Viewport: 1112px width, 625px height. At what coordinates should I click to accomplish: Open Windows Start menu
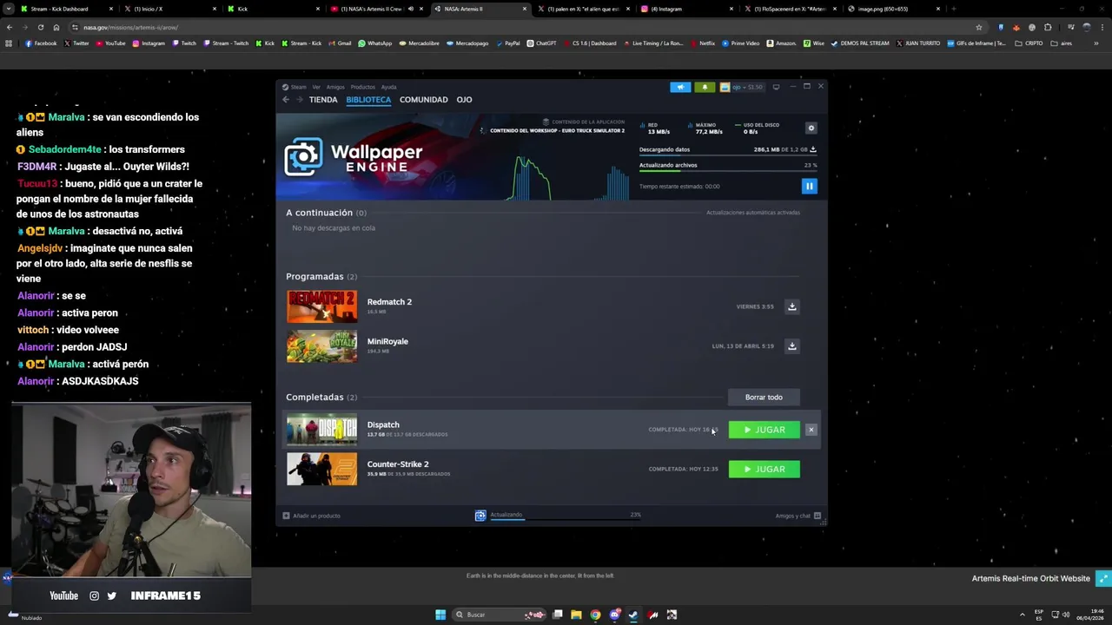[x=440, y=615]
